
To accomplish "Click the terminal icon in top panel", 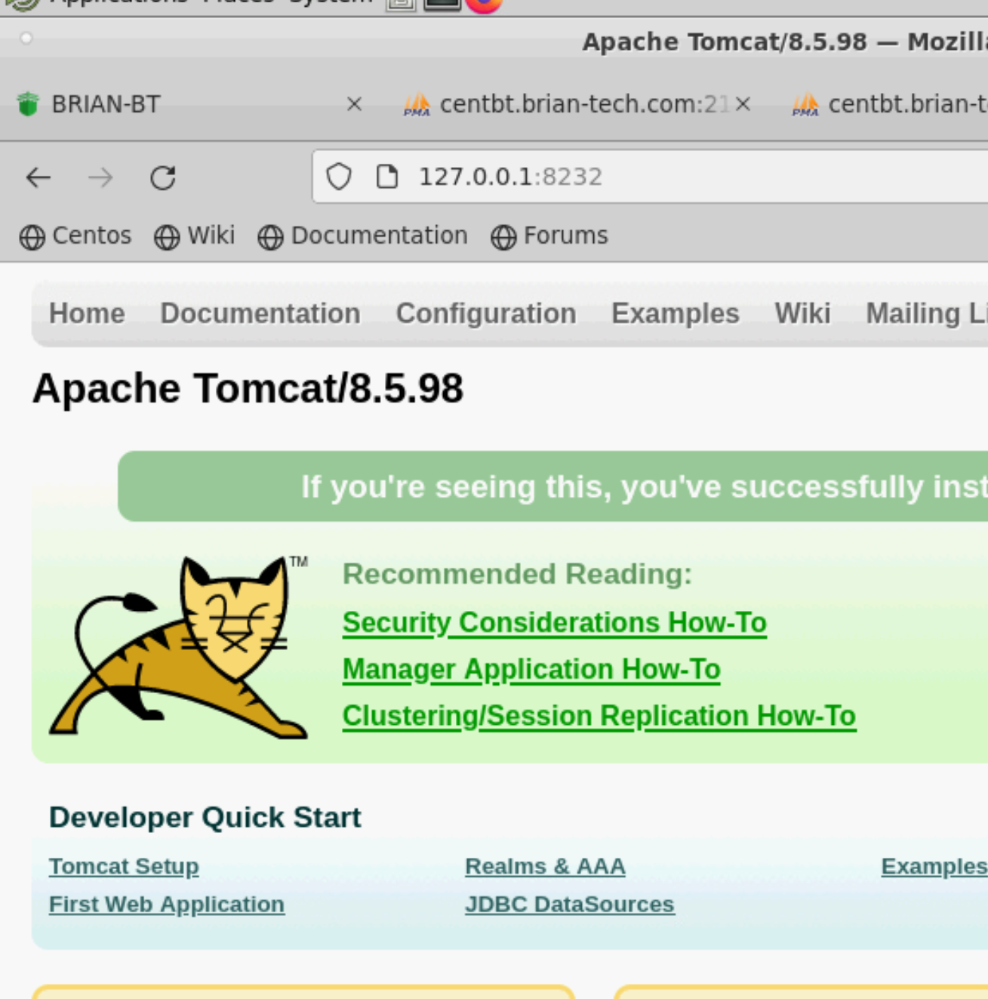I will click(x=442, y=5).
